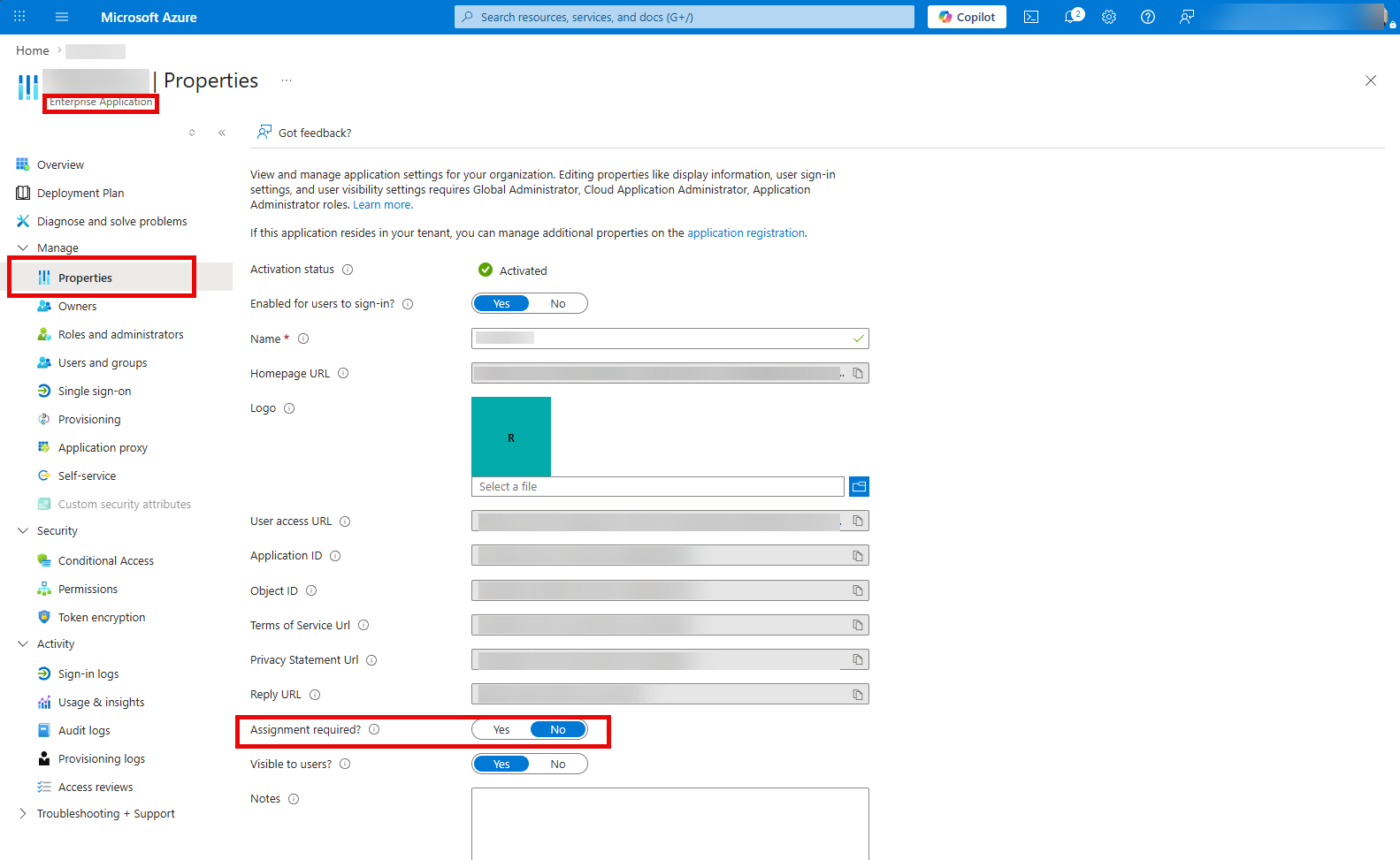The image size is (1400, 860).
Task: Collapse the Security section chevron
Action: (23, 531)
